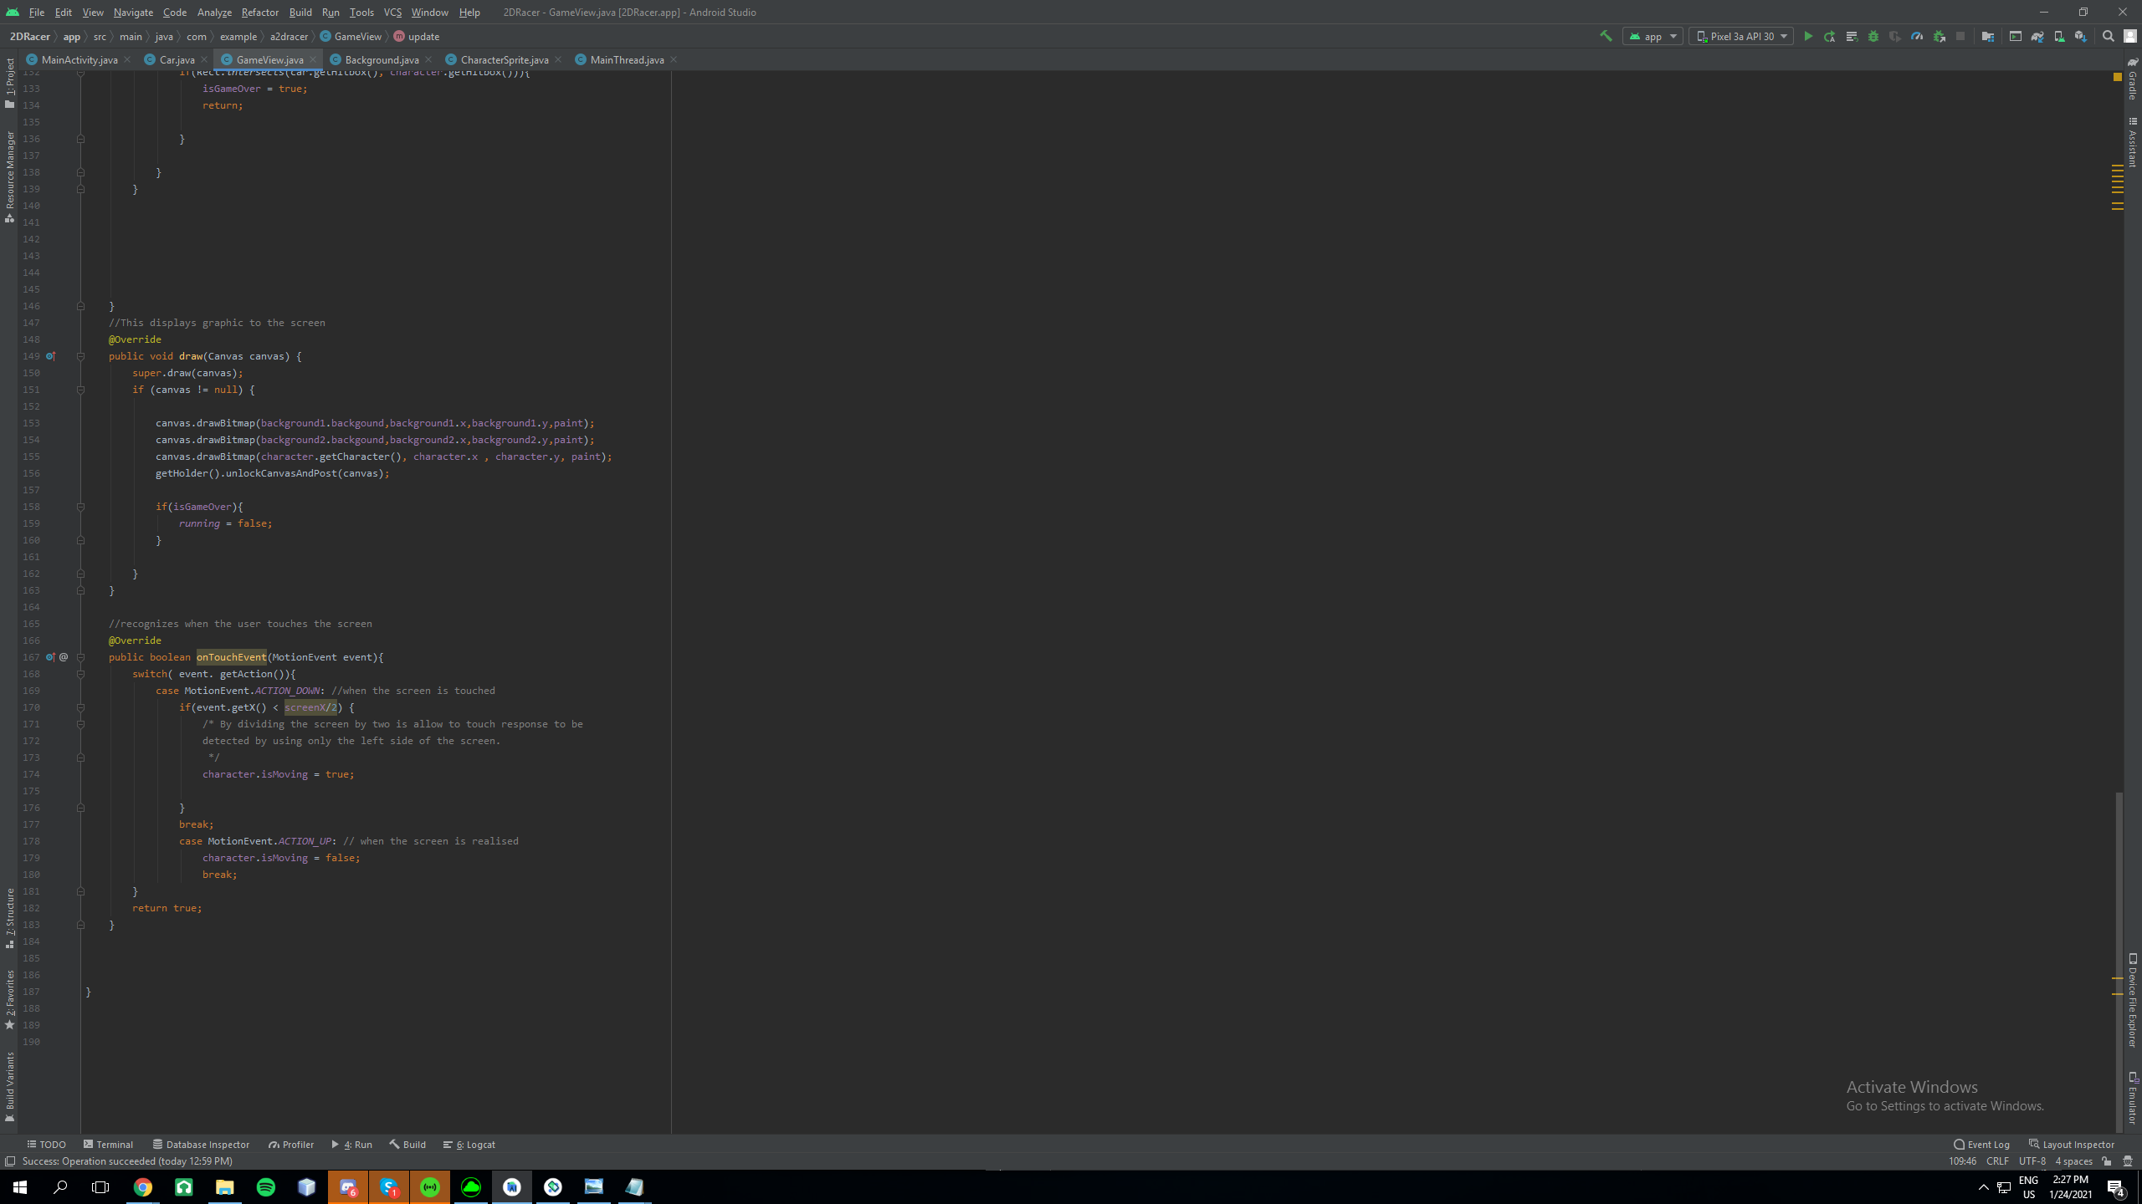Screen dimensions: 2142x1204
Task: Fold the if(isGameOver) block marker
Action: [x=81, y=507]
